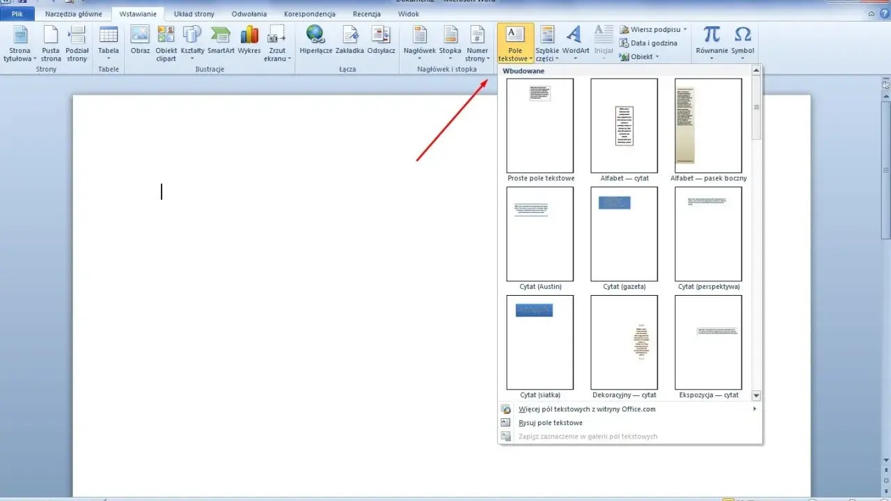
Task: Click the gallery scroll up arrow
Action: point(757,71)
